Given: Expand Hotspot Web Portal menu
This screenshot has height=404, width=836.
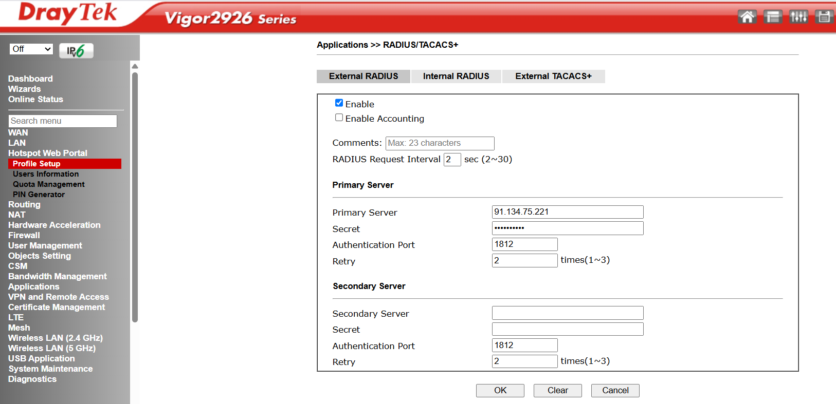Looking at the screenshot, I should tap(48, 153).
